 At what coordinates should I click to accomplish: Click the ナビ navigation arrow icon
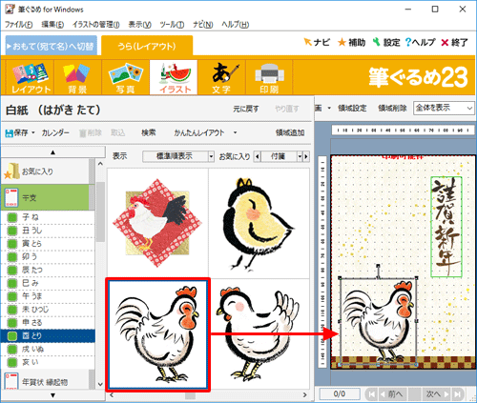(307, 42)
